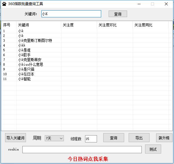Viewport: 174px width, 164px height.
Task: Click the 线程数 input field with 15
Action: coord(91,139)
